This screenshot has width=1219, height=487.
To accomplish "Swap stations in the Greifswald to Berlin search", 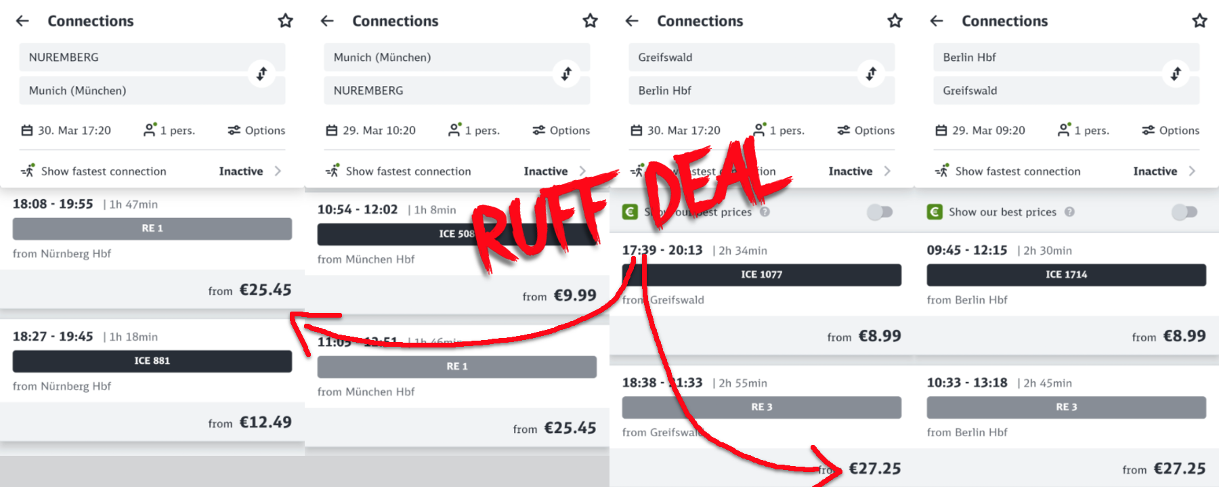I will (871, 73).
